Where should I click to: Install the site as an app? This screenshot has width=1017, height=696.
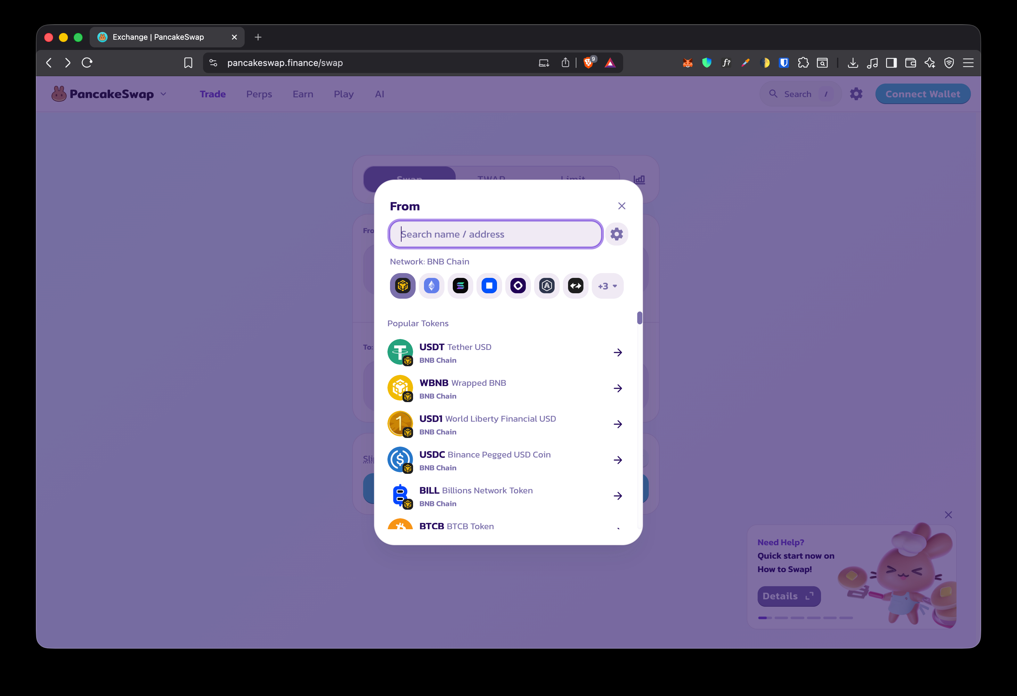tap(543, 63)
